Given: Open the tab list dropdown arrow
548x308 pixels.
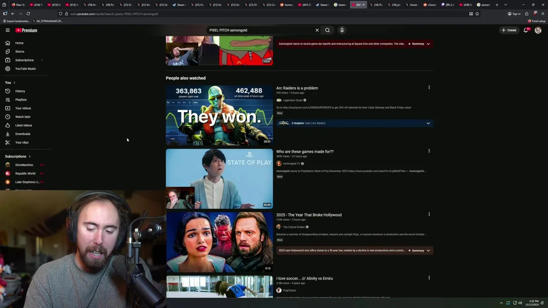Looking at the screenshot, I should (506, 5).
